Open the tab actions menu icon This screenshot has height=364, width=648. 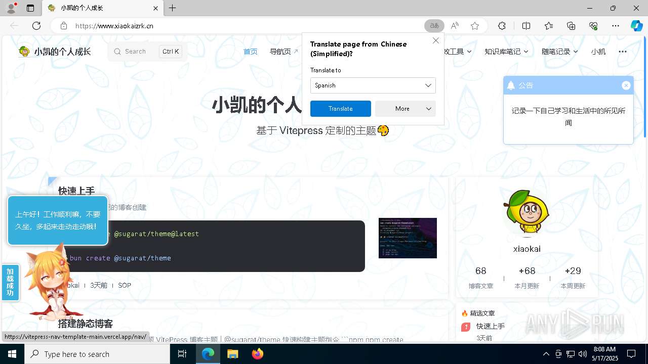pyautogui.click(x=30, y=8)
